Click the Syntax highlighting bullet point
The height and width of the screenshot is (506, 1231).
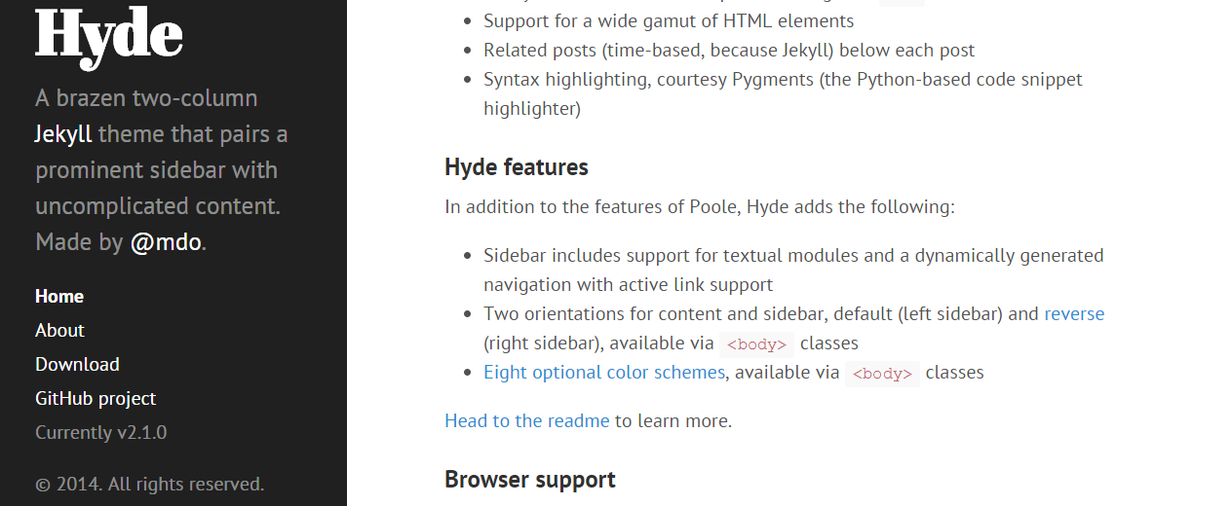783,93
